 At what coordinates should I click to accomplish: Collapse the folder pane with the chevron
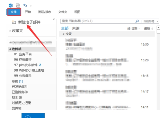(54, 19)
